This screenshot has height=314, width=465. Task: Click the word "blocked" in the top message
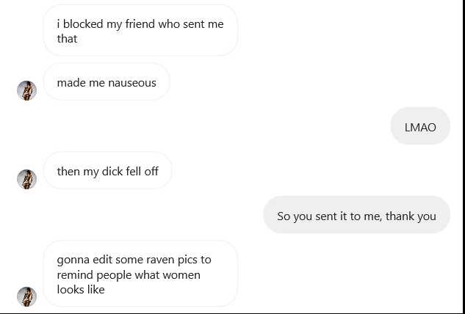coord(83,24)
